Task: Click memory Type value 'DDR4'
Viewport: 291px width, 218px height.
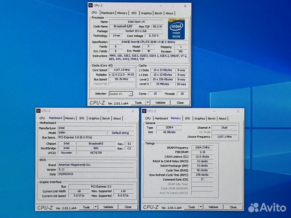Action: tap(169, 128)
